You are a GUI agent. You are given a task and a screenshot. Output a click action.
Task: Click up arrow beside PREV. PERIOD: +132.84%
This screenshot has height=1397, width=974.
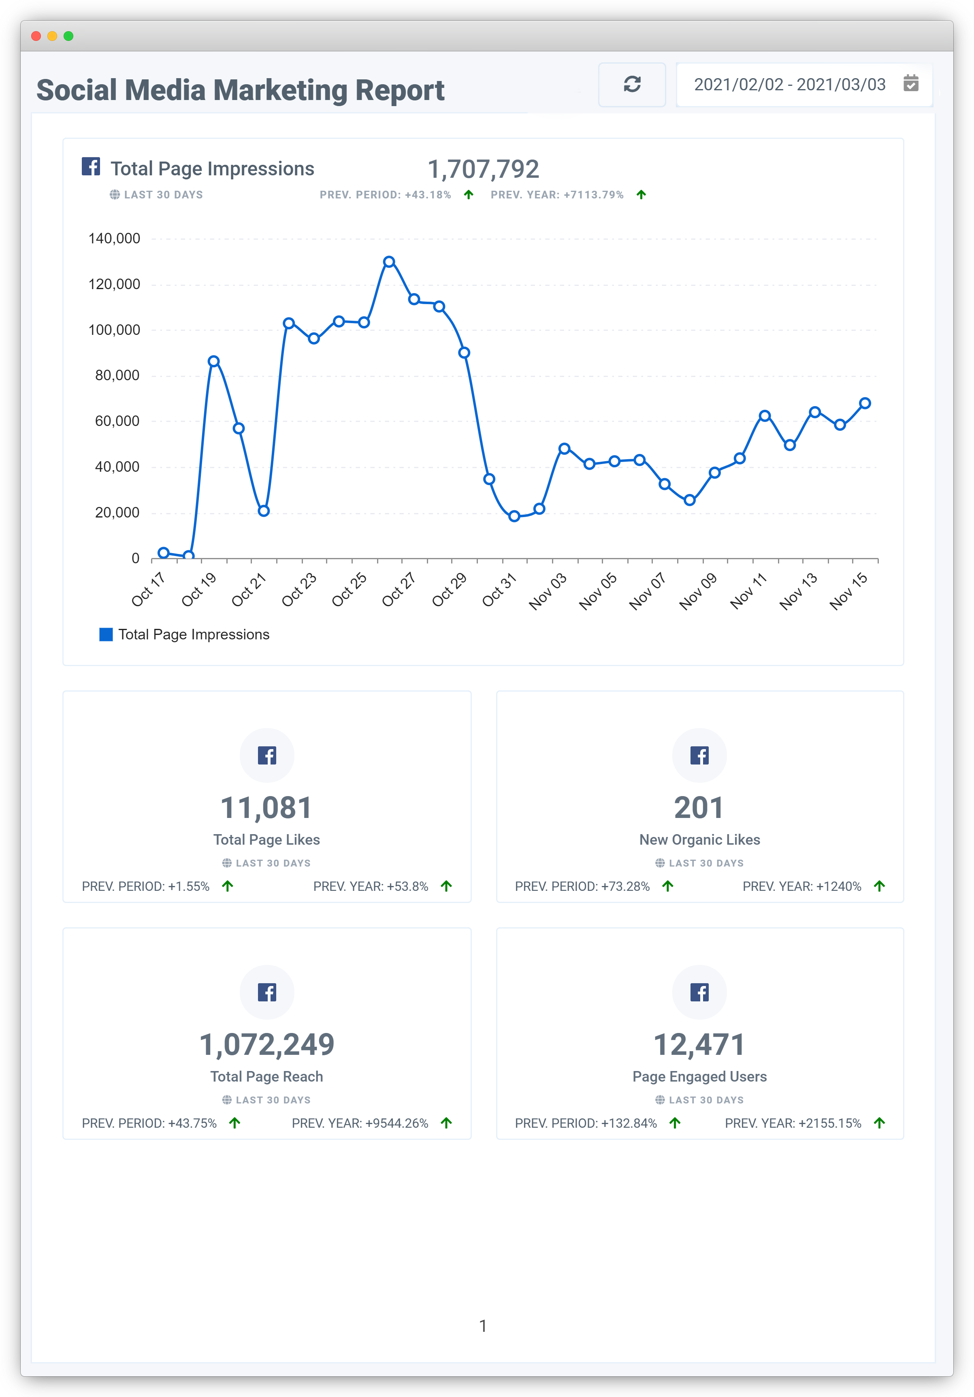pos(675,1122)
